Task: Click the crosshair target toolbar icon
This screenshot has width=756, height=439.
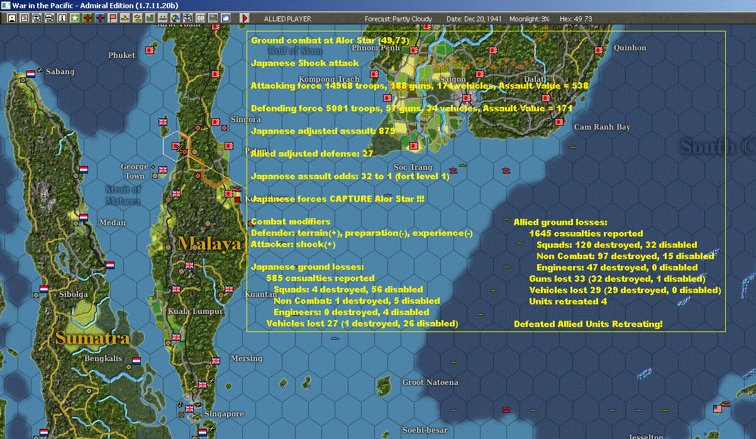Action: (x=187, y=18)
